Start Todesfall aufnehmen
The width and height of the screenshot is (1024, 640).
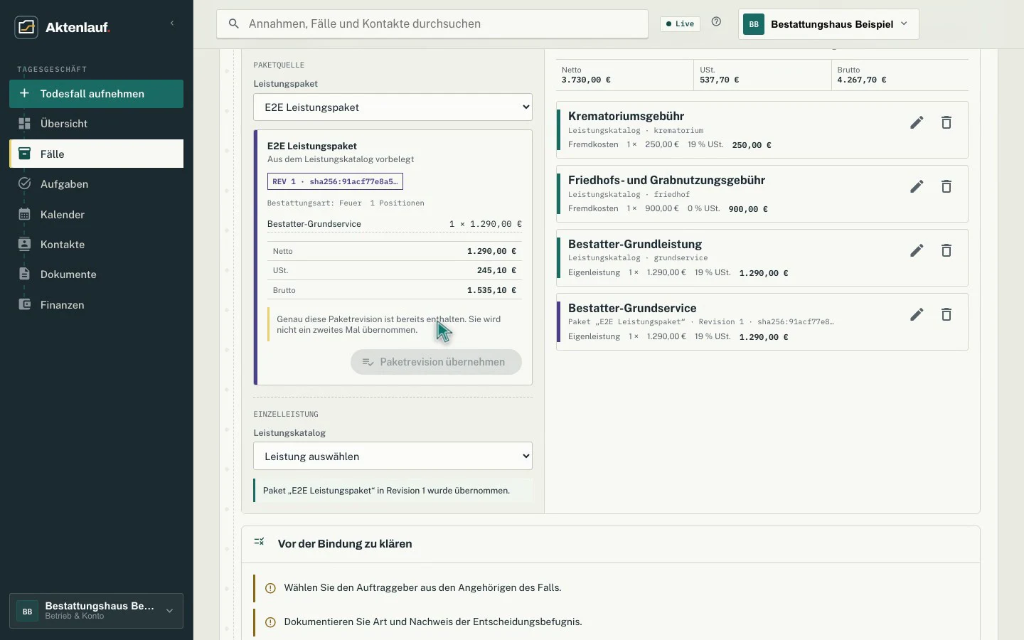tap(96, 94)
